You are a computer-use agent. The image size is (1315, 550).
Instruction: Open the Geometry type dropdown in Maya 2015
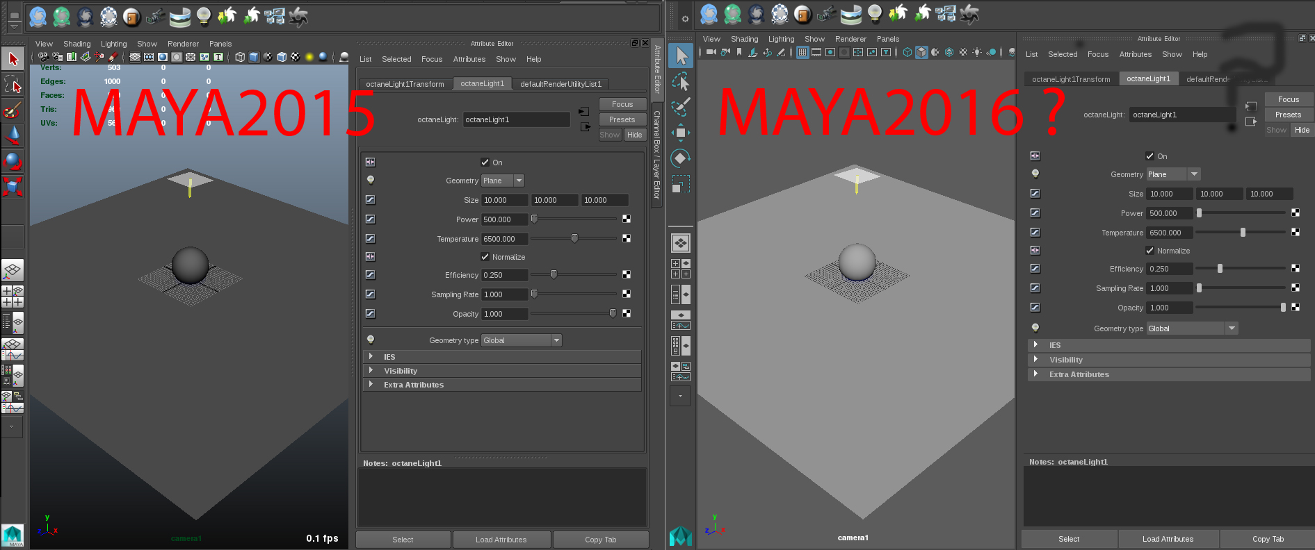(522, 340)
